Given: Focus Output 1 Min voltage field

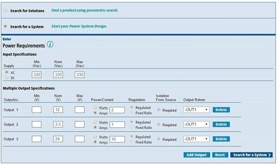Looking at the screenshot, I should coord(37,110).
